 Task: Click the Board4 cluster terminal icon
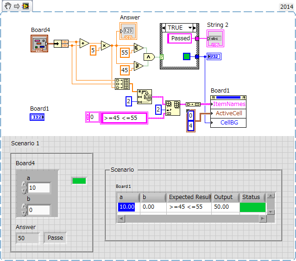coord(39,43)
